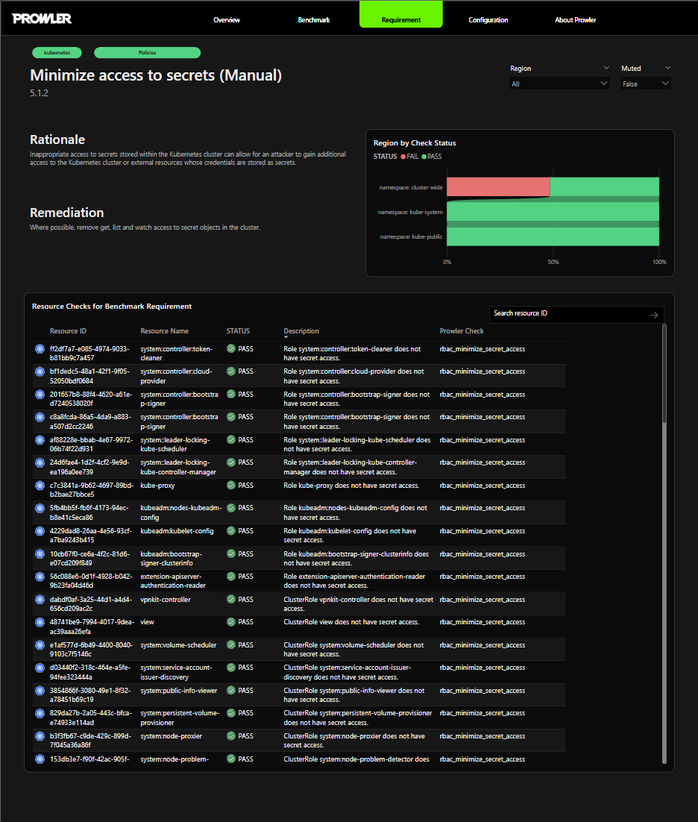The height and width of the screenshot is (822, 698).
Task: Click the Kubernetes icon for cloud-provider row
Action: click(40, 371)
